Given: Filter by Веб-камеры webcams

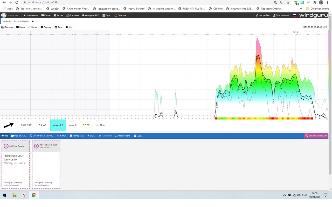Looking at the screenshot, I should pyautogui.click(x=19, y=136).
